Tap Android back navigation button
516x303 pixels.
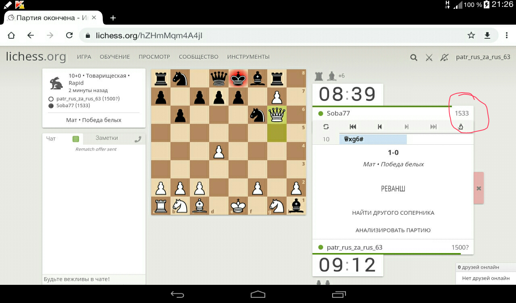point(177,294)
